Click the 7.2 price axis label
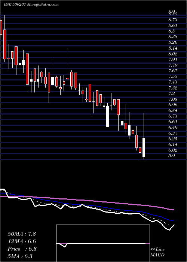187x262 pixels. pos(172,94)
